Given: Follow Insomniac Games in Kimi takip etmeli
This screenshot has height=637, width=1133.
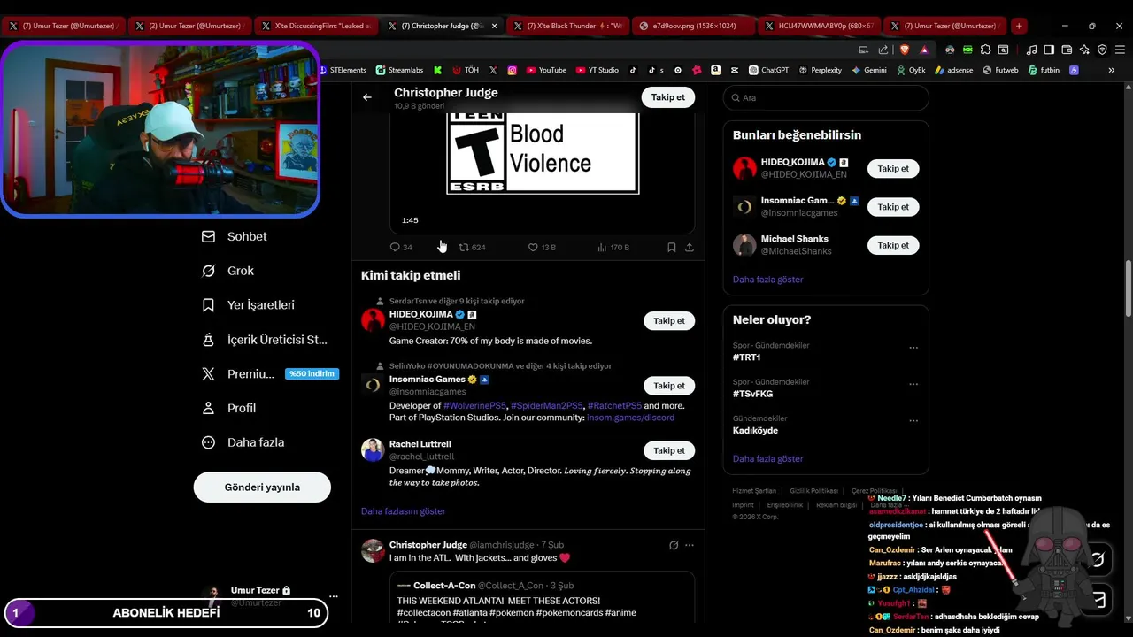Looking at the screenshot, I should 669,386.
